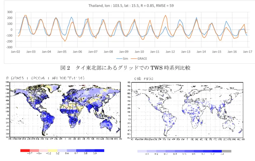255x161 pixels.
Task: Click the 100 y-axis label
Action: point(10,24)
